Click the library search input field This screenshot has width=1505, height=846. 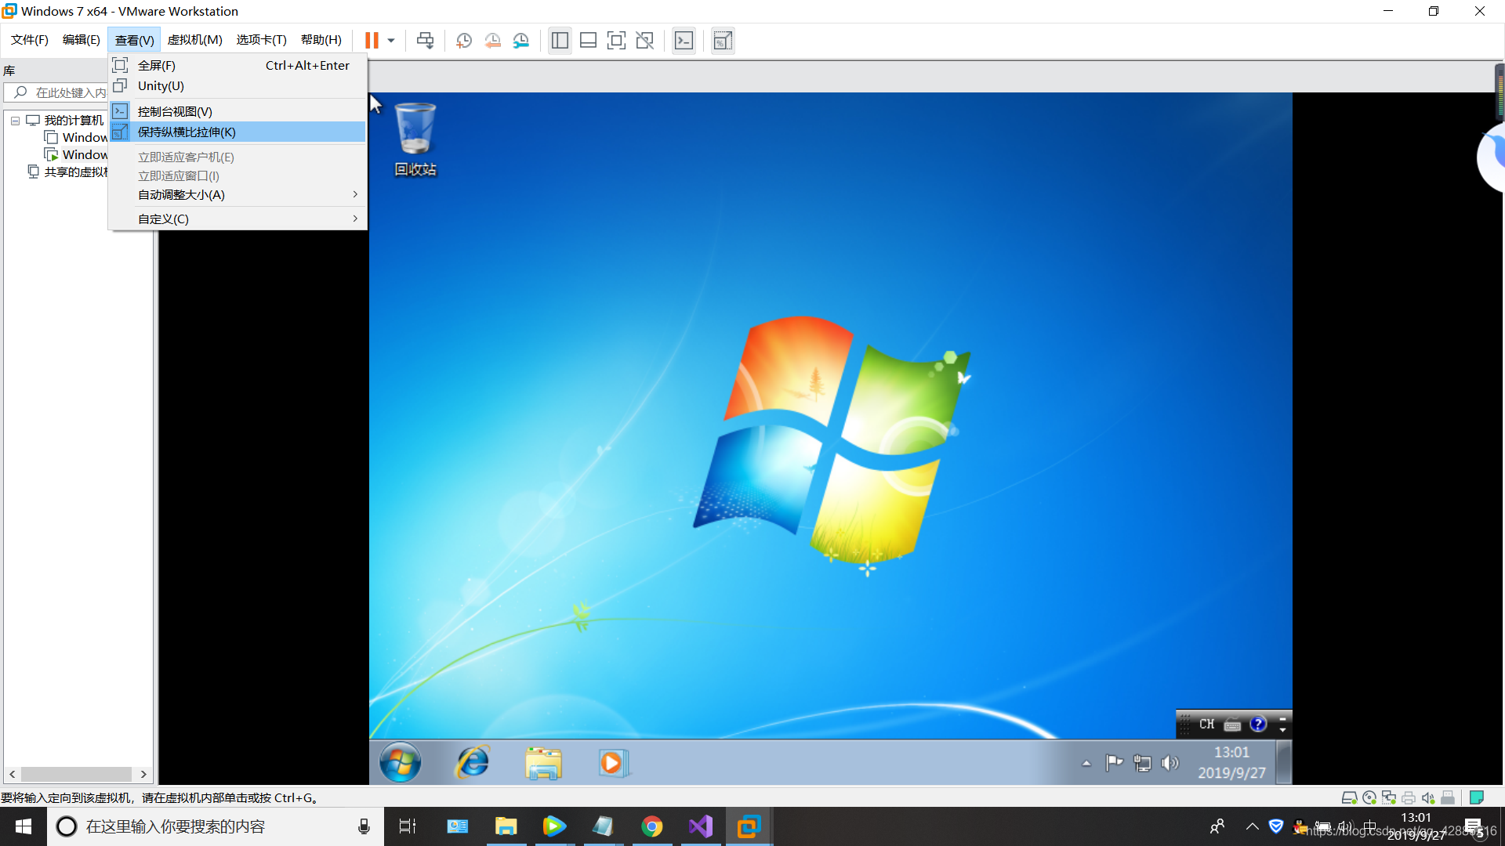69,92
